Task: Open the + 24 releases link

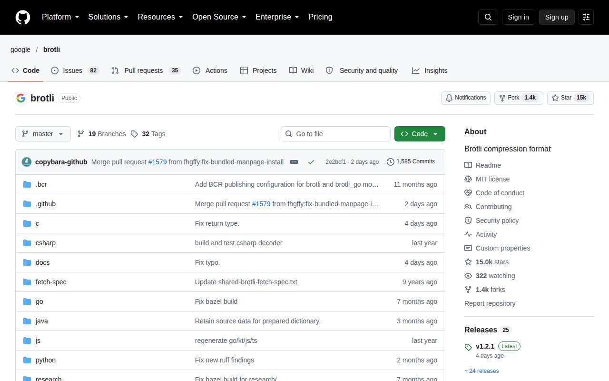Action: [x=481, y=371]
